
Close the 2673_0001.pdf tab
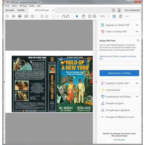(53, 10)
